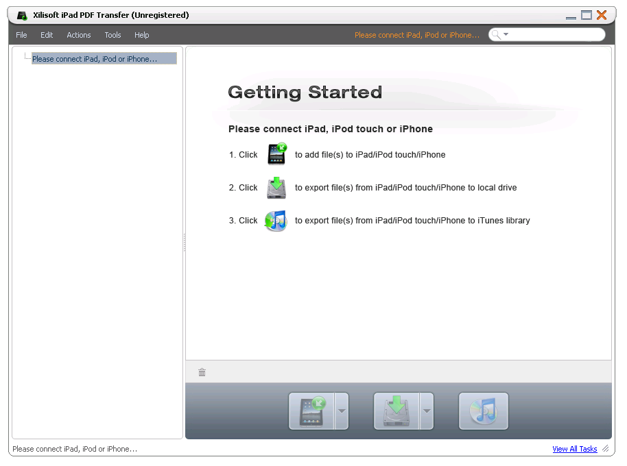627x466 pixels.
Task: Open the dropdown arrow beside export-to-drive button
Action: tap(427, 411)
